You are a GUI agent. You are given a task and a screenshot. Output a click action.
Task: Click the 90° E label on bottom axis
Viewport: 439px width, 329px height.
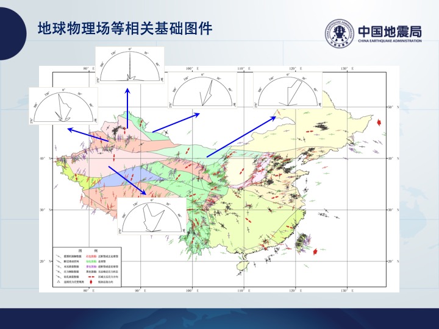coord(141,291)
